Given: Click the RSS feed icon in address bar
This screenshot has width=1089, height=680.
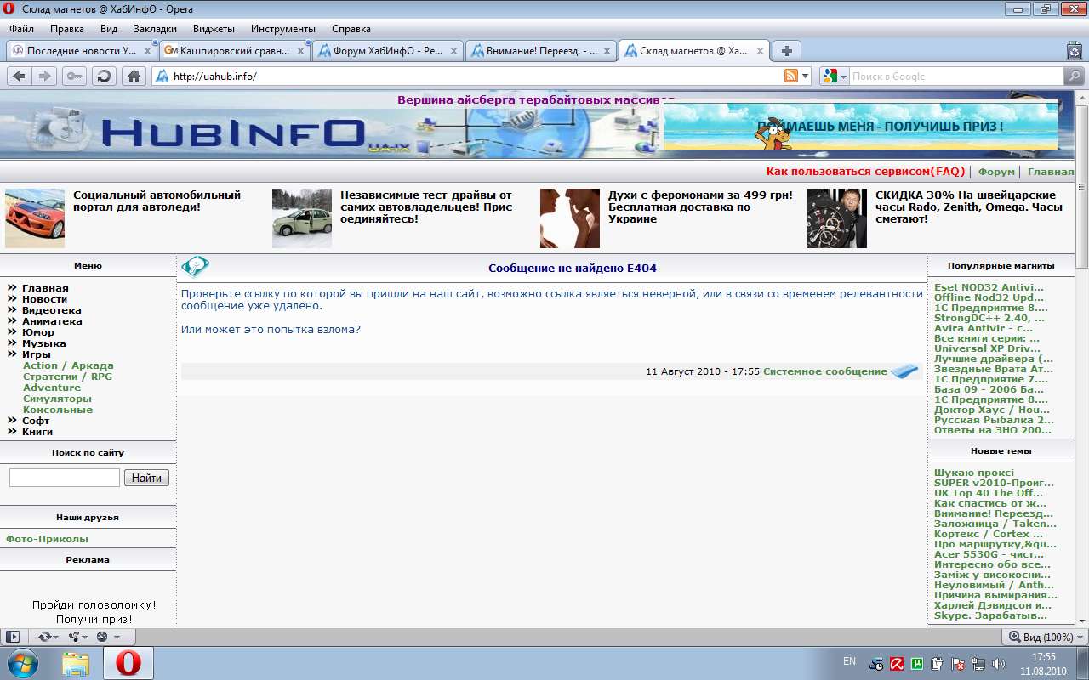Looking at the screenshot, I should point(791,76).
